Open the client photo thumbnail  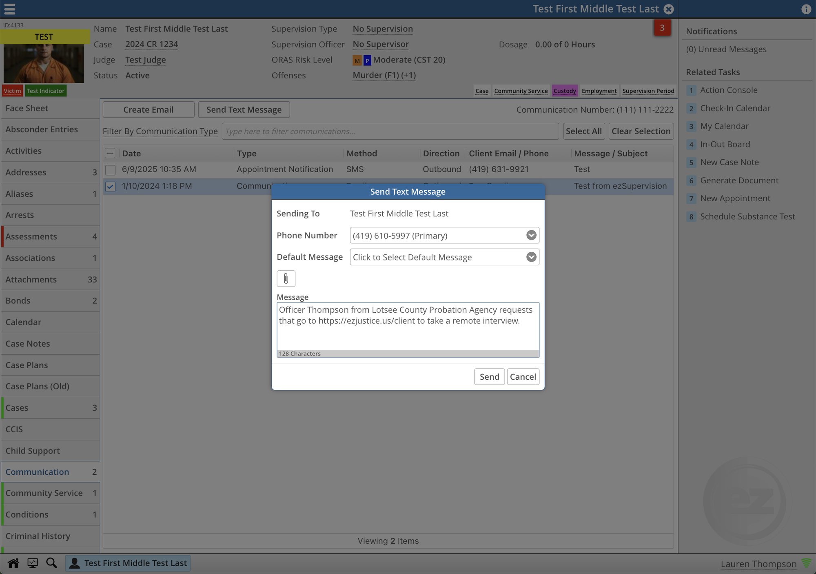[x=44, y=63]
